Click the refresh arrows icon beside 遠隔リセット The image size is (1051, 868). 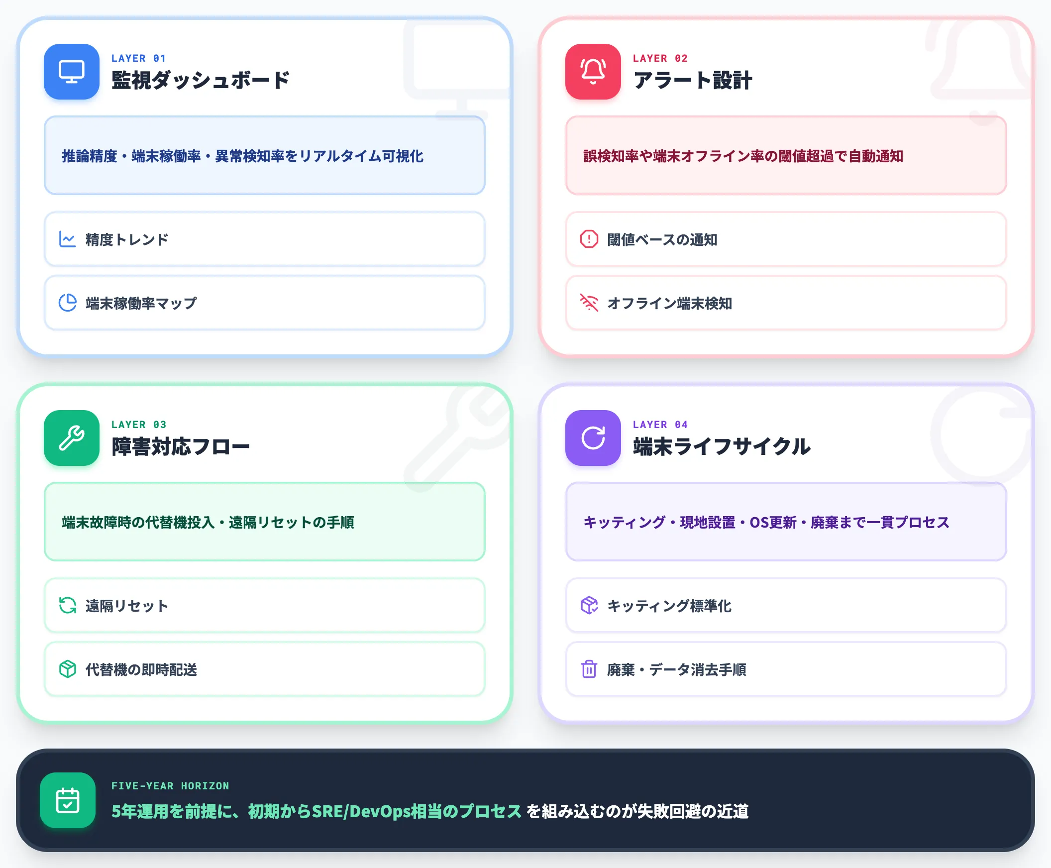[68, 606]
